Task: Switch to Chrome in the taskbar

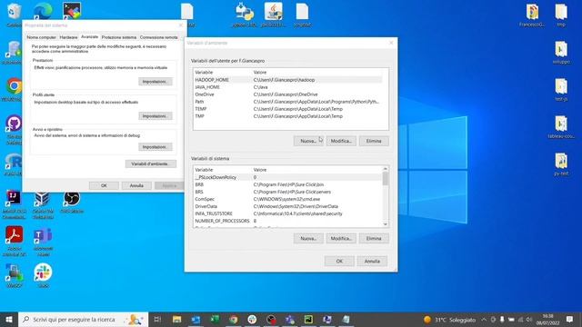Action: click(234, 319)
